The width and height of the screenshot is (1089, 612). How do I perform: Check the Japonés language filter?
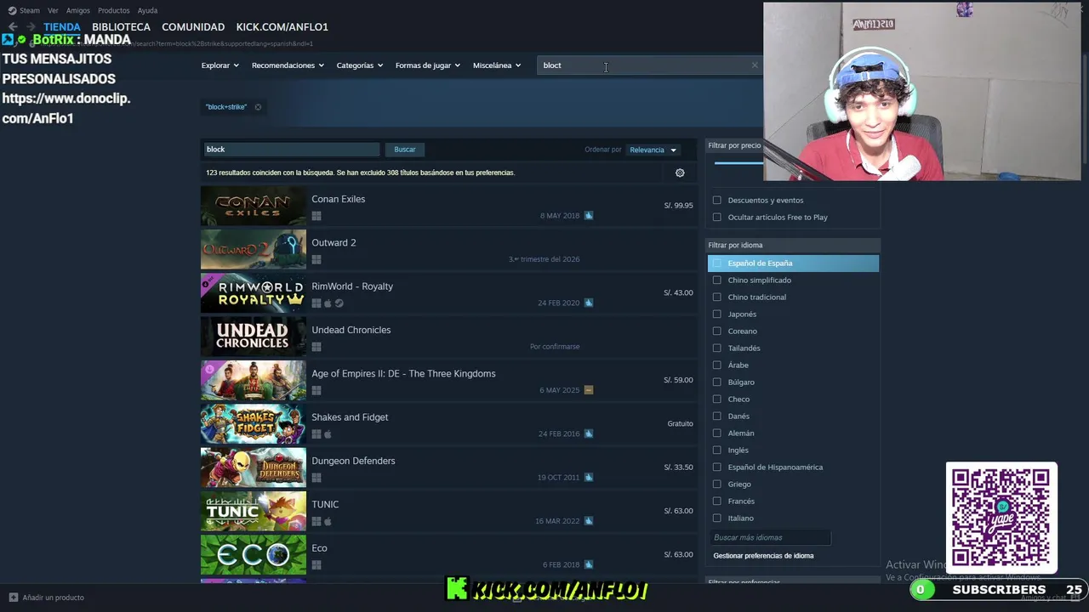[717, 314]
